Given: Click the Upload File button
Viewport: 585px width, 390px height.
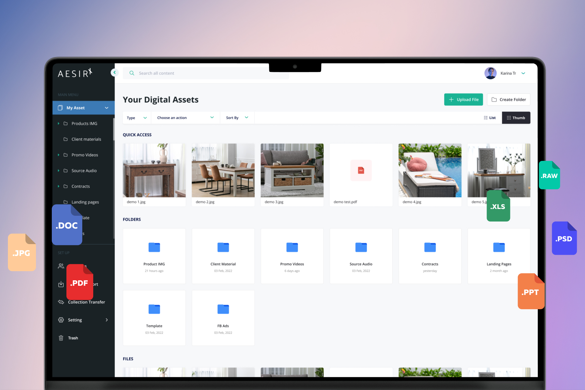Looking at the screenshot, I should pos(463,100).
